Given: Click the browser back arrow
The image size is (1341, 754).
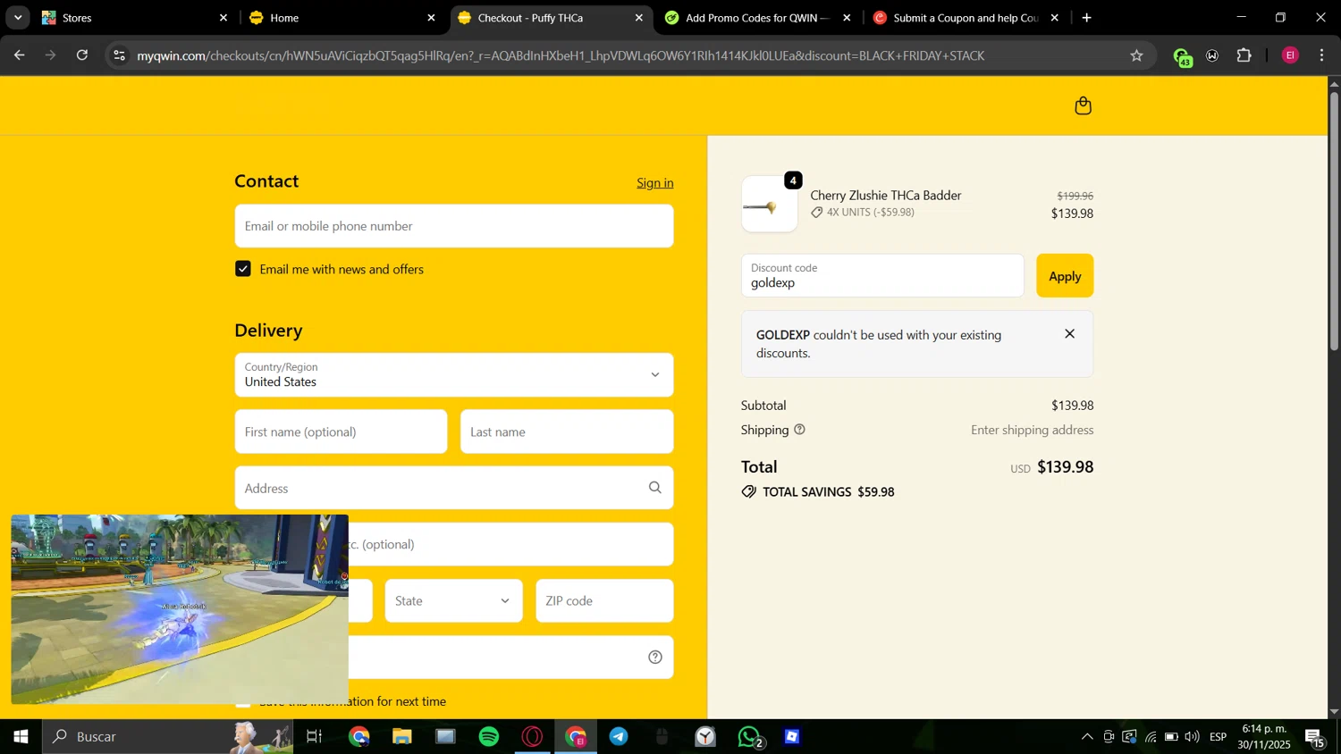Looking at the screenshot, I should 19,55.
